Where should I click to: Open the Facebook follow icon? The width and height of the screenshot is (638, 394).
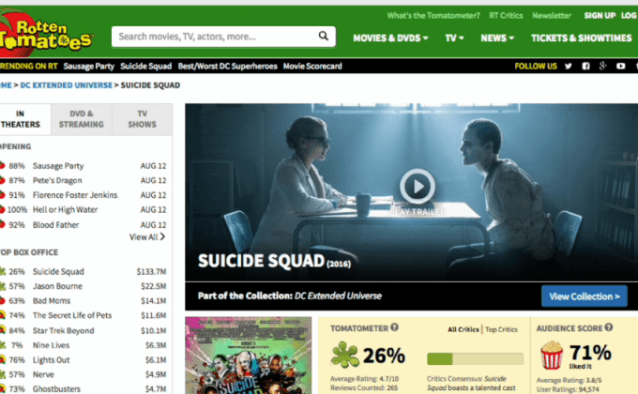click(585, 66)
